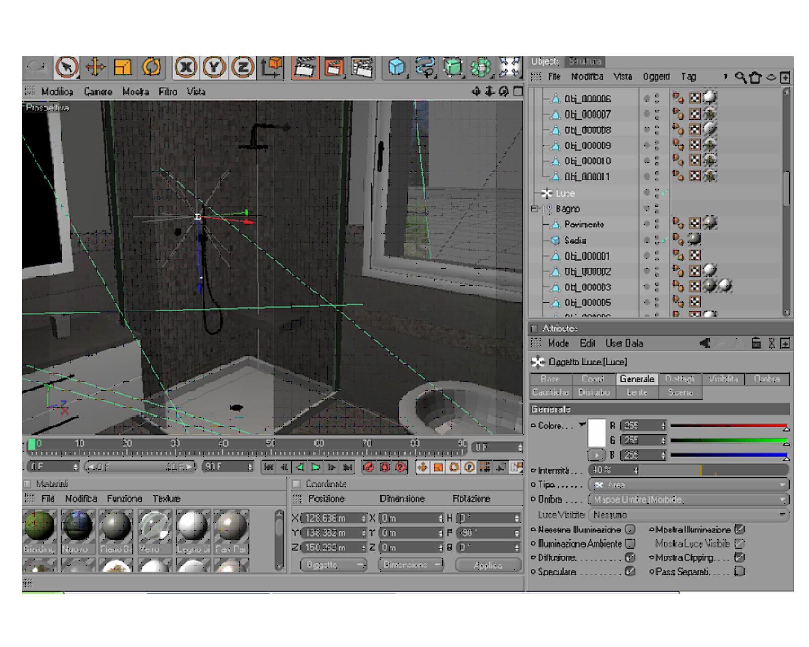The height and width of the screenshot is (647, 809).
Task: Collapse the Bagno tree group
Action: [x=534, y=209]
